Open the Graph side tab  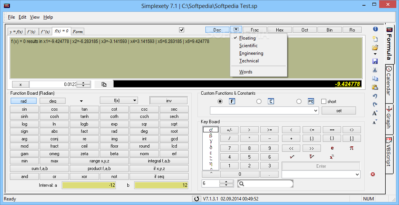[x=389, y=118]
